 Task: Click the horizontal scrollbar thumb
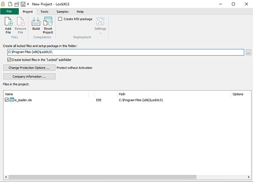pos(102,177)
